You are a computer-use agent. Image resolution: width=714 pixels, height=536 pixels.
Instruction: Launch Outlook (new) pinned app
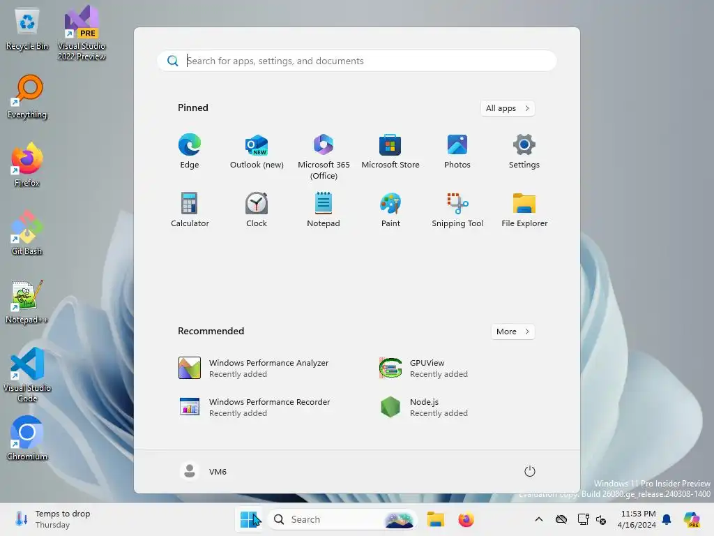click(x=257, y=151)
